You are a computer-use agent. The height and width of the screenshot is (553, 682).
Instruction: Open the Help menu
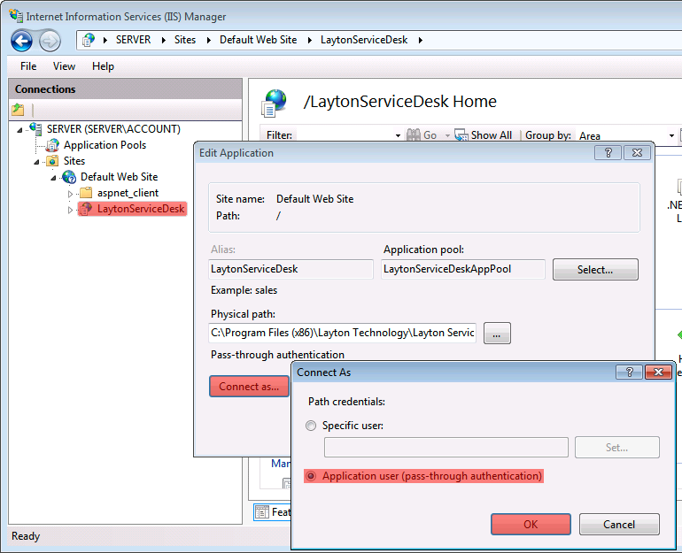point(103,66)
